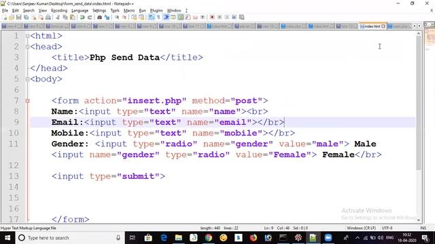Click the Undo toolbar icon

pyautogui.click(x=82, y=17)
